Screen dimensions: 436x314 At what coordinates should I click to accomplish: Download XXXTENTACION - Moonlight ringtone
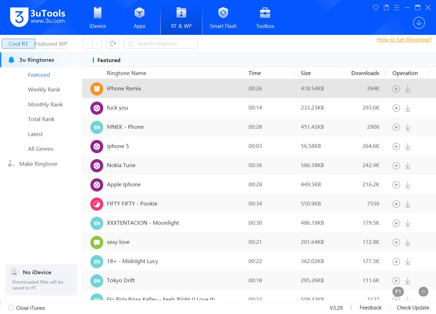408,223
